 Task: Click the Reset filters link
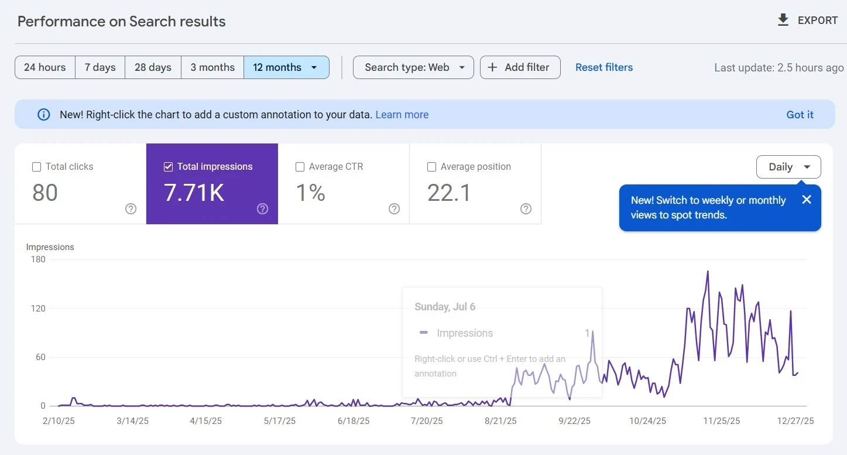(x=603, y=67)
